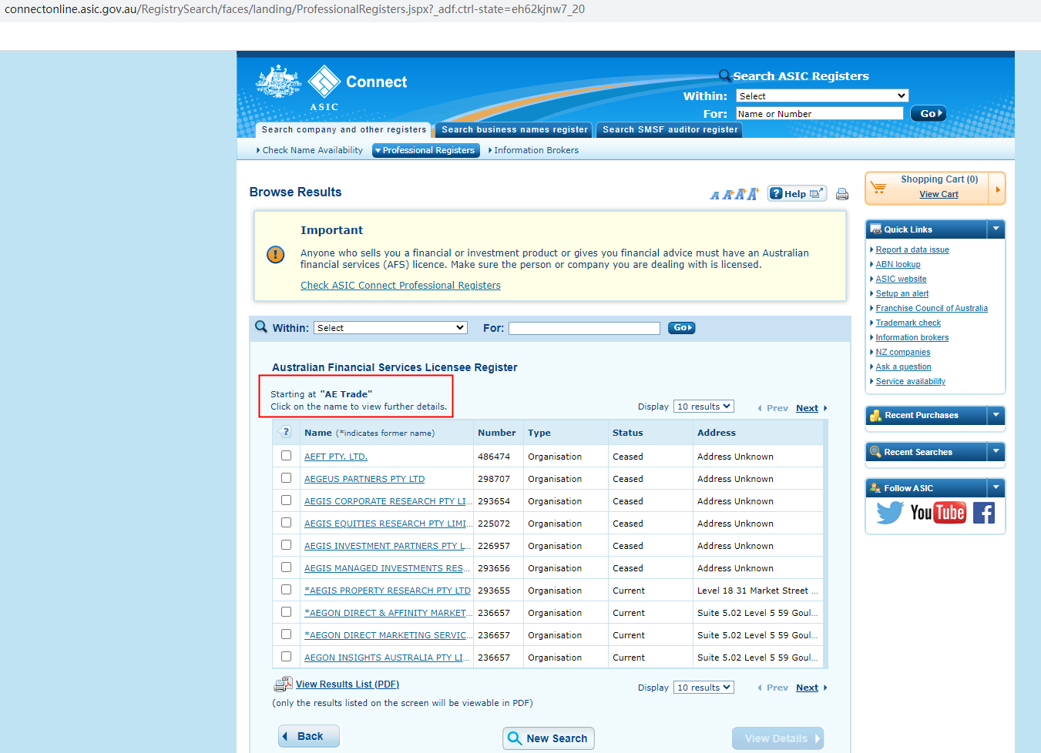Open Report a data issue link
This screenshot has height=753, width=1041.
pyautogui.click(x=912, y=249)
